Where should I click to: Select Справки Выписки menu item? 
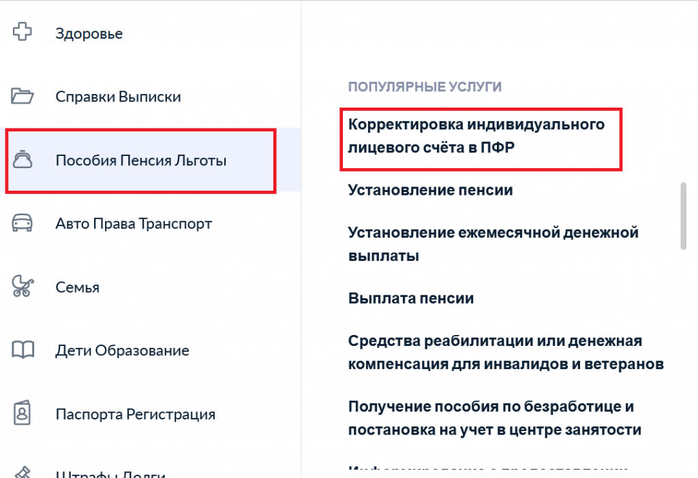point(118,97)
